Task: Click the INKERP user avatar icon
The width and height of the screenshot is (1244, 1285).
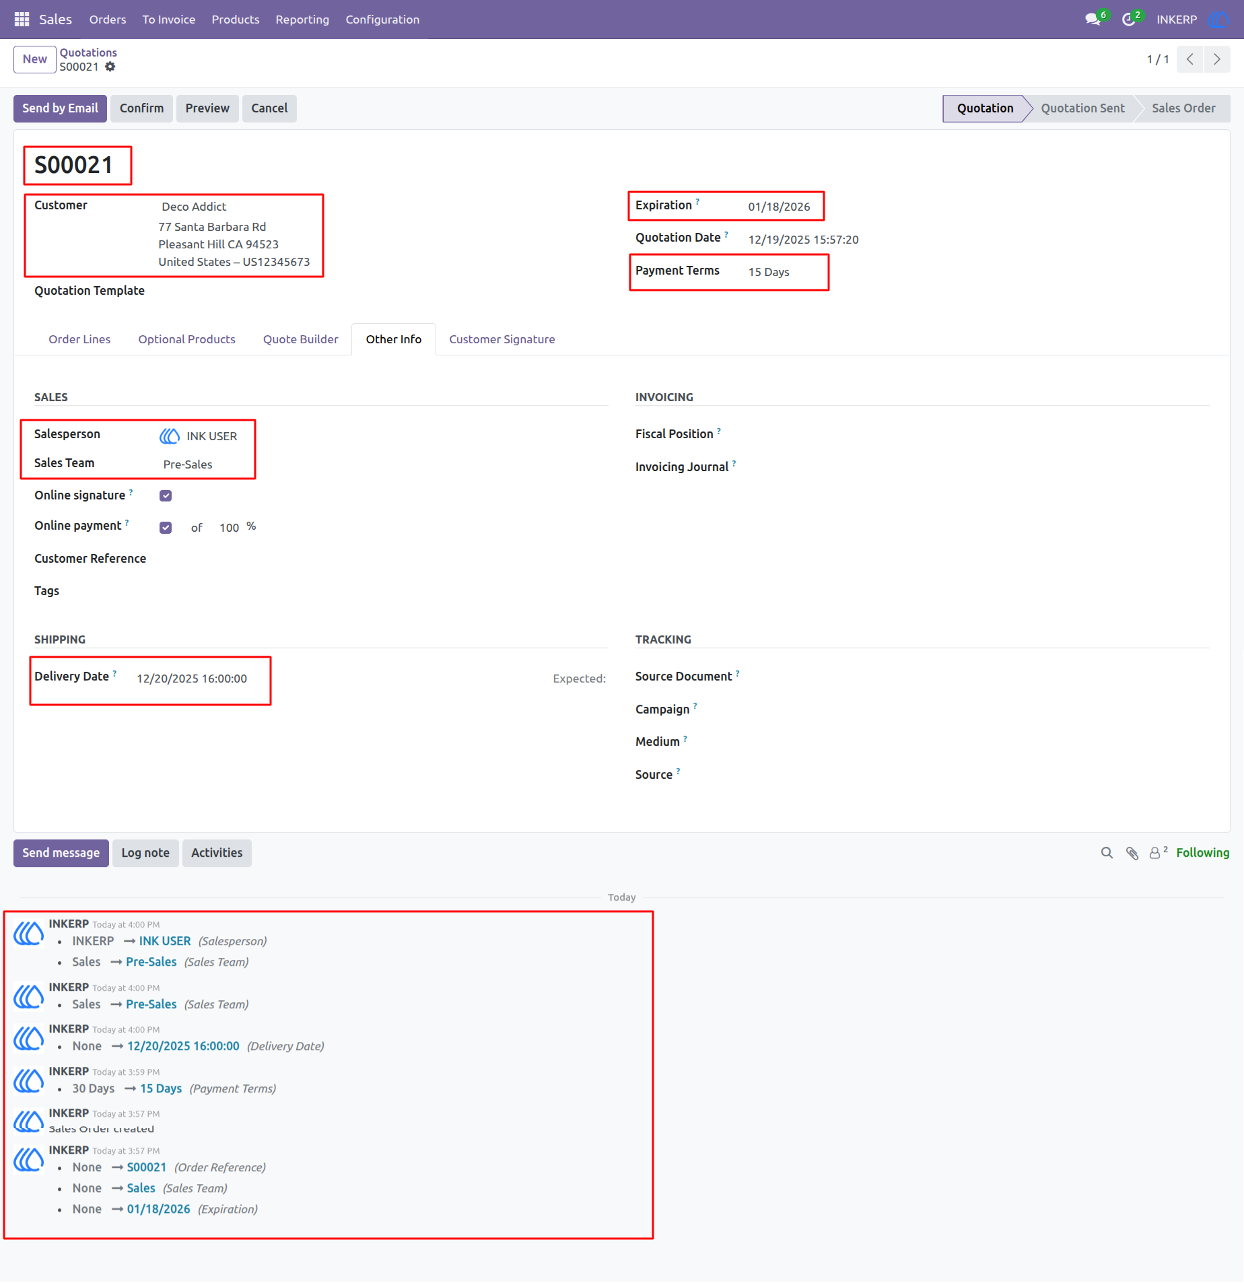Action: (x=1218, y=20)
